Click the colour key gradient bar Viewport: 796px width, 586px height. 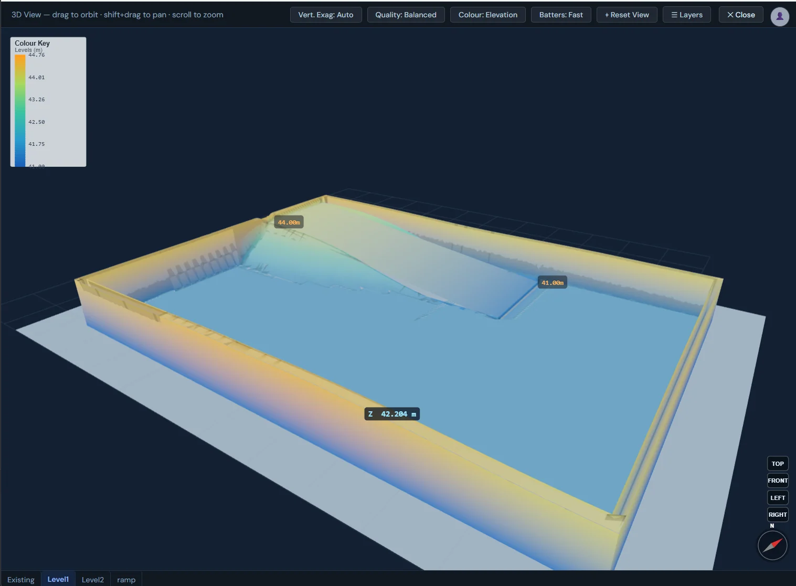[20, 110]
